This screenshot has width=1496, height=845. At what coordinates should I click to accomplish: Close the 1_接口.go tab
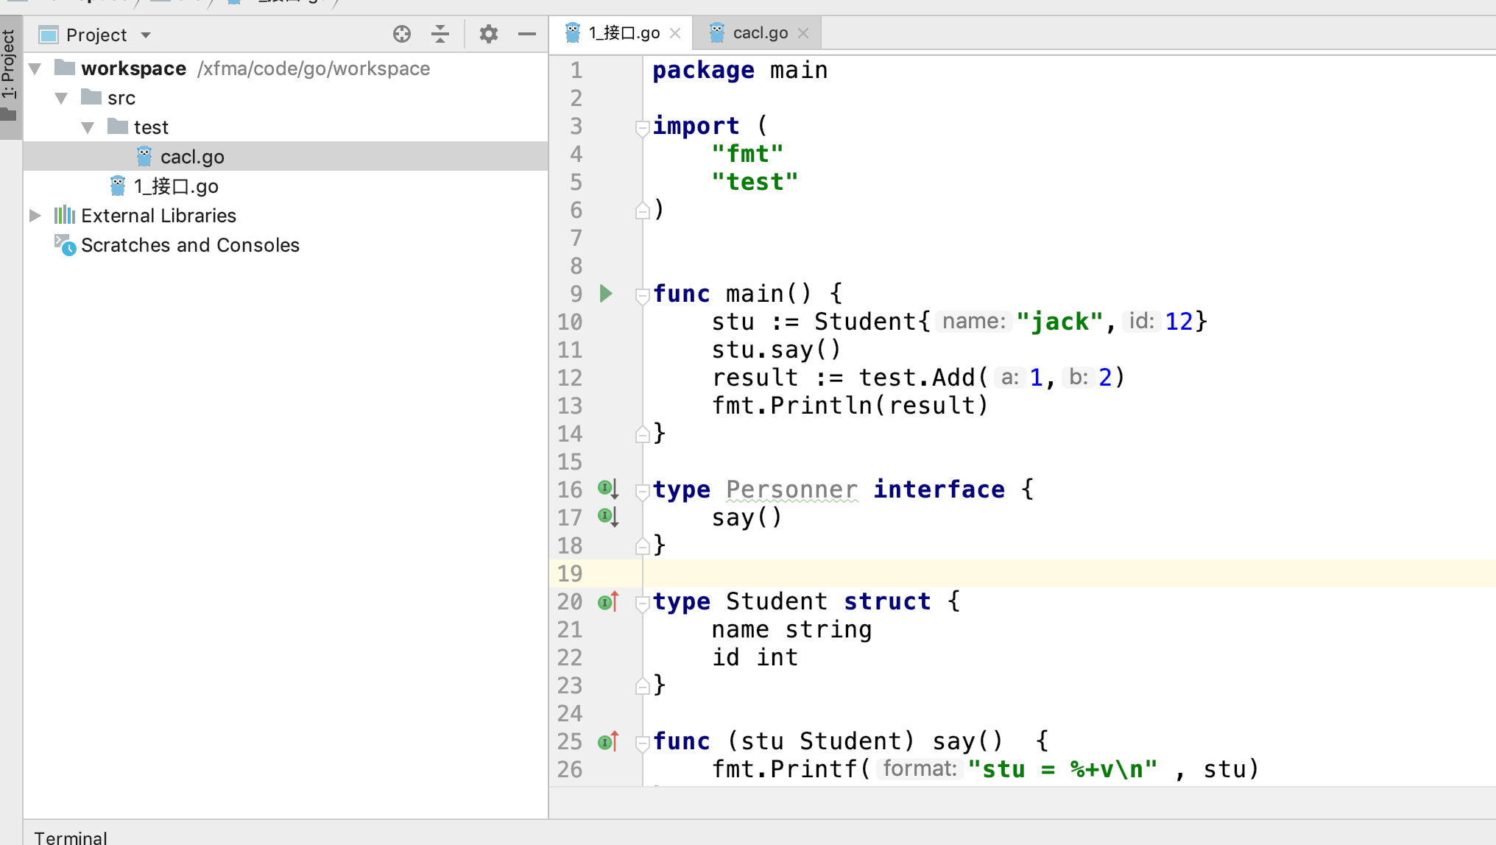pos(675,33)
